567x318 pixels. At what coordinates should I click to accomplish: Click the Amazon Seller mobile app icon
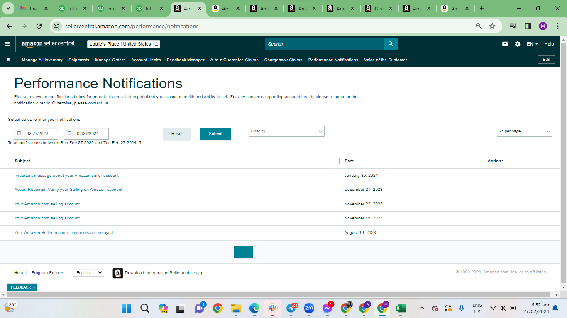(x=118, y=273)
